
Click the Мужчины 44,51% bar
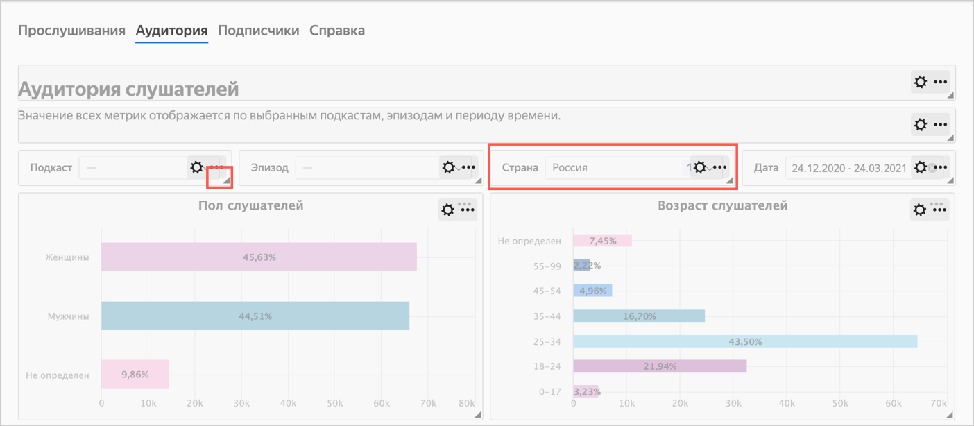coord(255,316)
